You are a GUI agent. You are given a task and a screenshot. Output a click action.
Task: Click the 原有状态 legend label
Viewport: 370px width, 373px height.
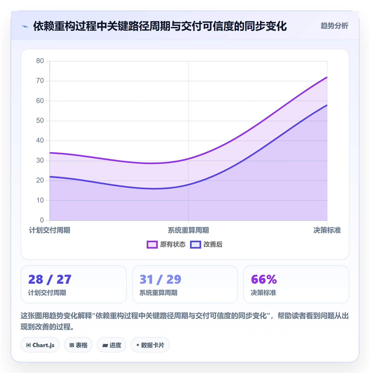coord(173,245)
